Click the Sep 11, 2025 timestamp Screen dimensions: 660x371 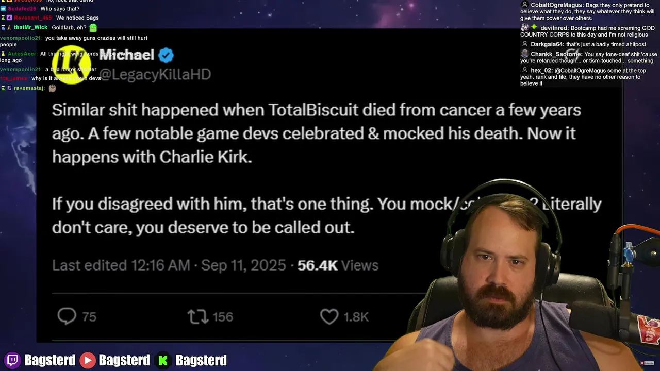[x=243, y=265]
